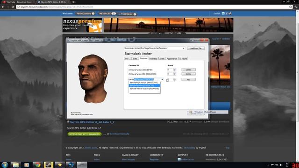Click the Register link under Community

[x=154, y=160]
